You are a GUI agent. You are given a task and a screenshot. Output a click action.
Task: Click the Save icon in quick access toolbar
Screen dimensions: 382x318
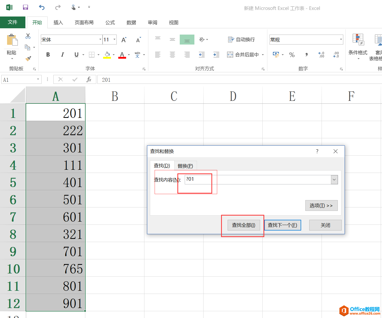[x=25, y=7]
